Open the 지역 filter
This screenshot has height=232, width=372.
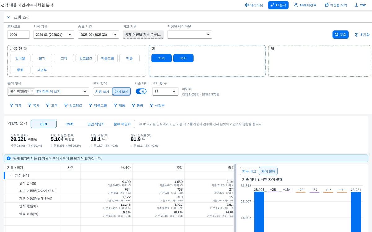click(x=16, y=105)
